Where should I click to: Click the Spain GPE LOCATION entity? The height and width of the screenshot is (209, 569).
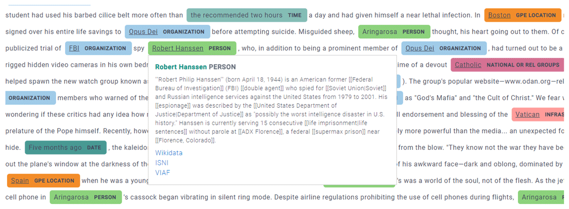coord(43,181)
